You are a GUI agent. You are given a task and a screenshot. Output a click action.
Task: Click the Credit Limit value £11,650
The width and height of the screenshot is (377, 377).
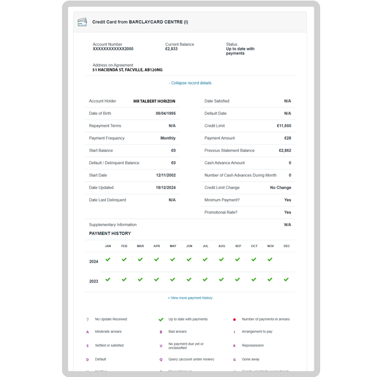[284, 126]
